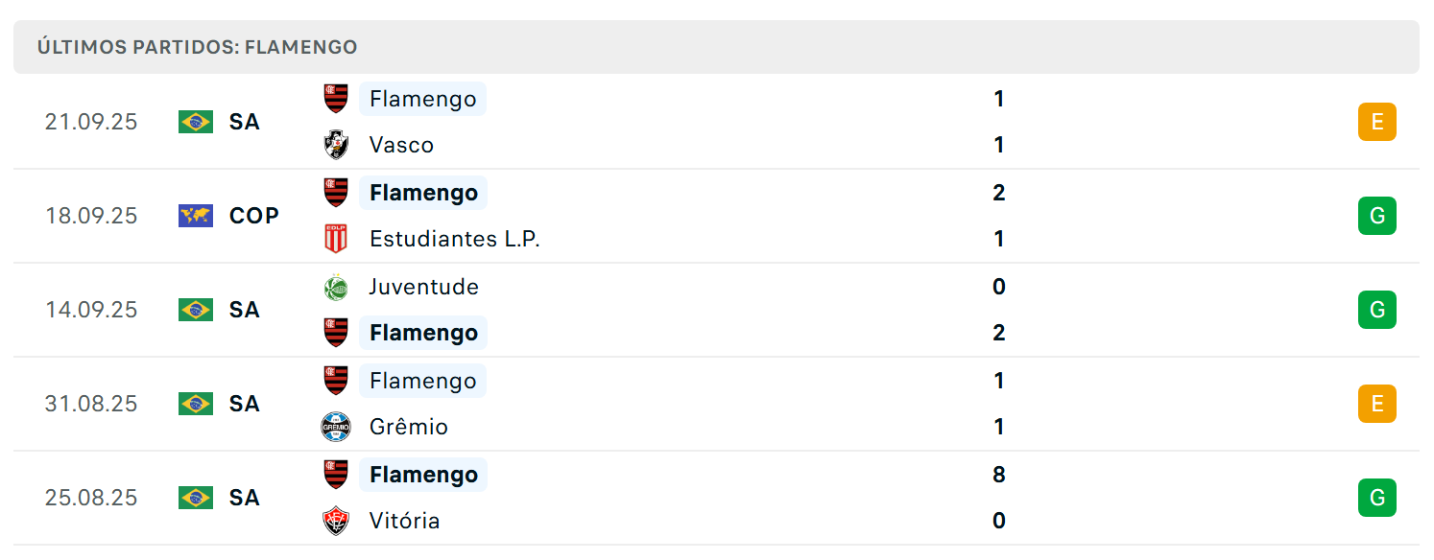Click the Juventude club crest icon
This screenshot has height=560, width=1434.
(x=336, y=287)
